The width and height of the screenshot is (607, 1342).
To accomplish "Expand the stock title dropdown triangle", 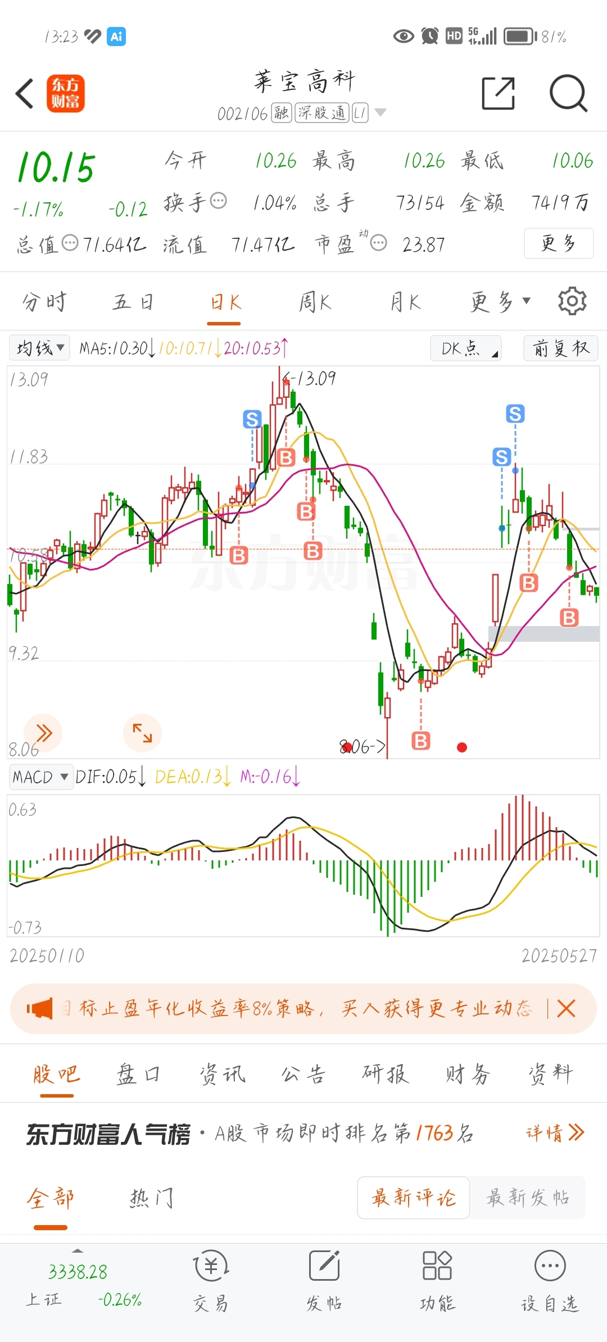I will [x=380, y=112].
